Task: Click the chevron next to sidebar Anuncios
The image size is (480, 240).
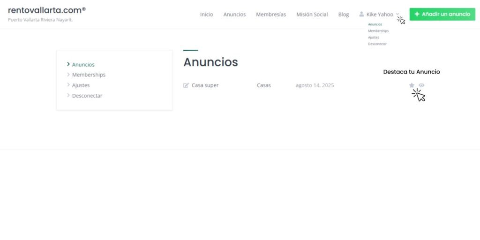Action: [x=68, y=64]
